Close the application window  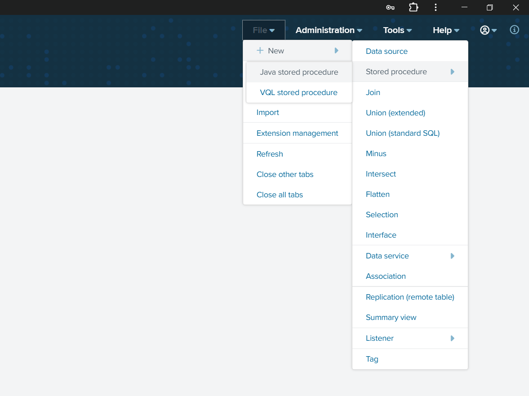pyautogui.click(x=516, y=7)
